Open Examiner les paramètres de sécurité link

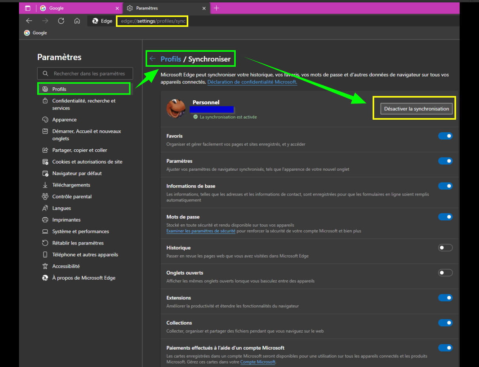[201, 231]
